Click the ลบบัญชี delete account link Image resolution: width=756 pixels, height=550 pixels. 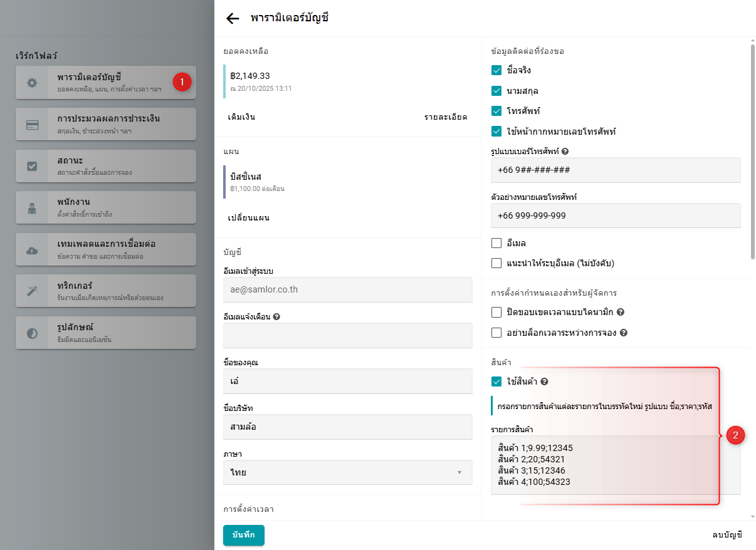pyautogui.click(x=727, y=535)
